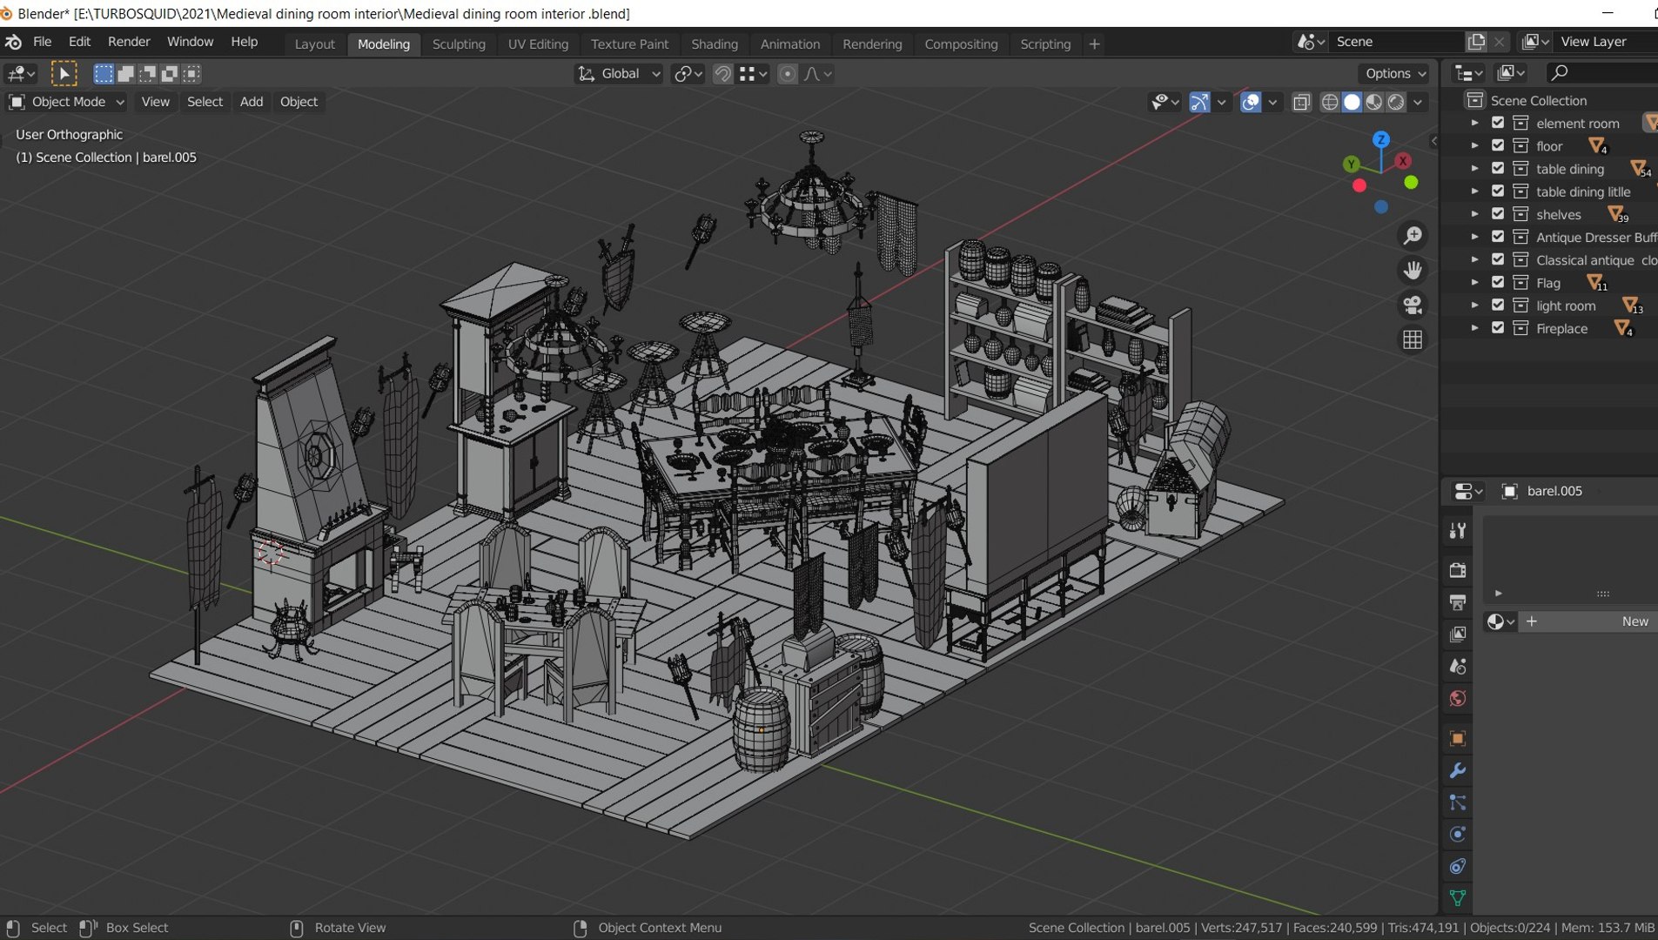The height and width of the screenshot is (940, 1658).
Task: Switch to Wireframe viewport shading
Action: pyautogui.click(x=1330, y=102)
